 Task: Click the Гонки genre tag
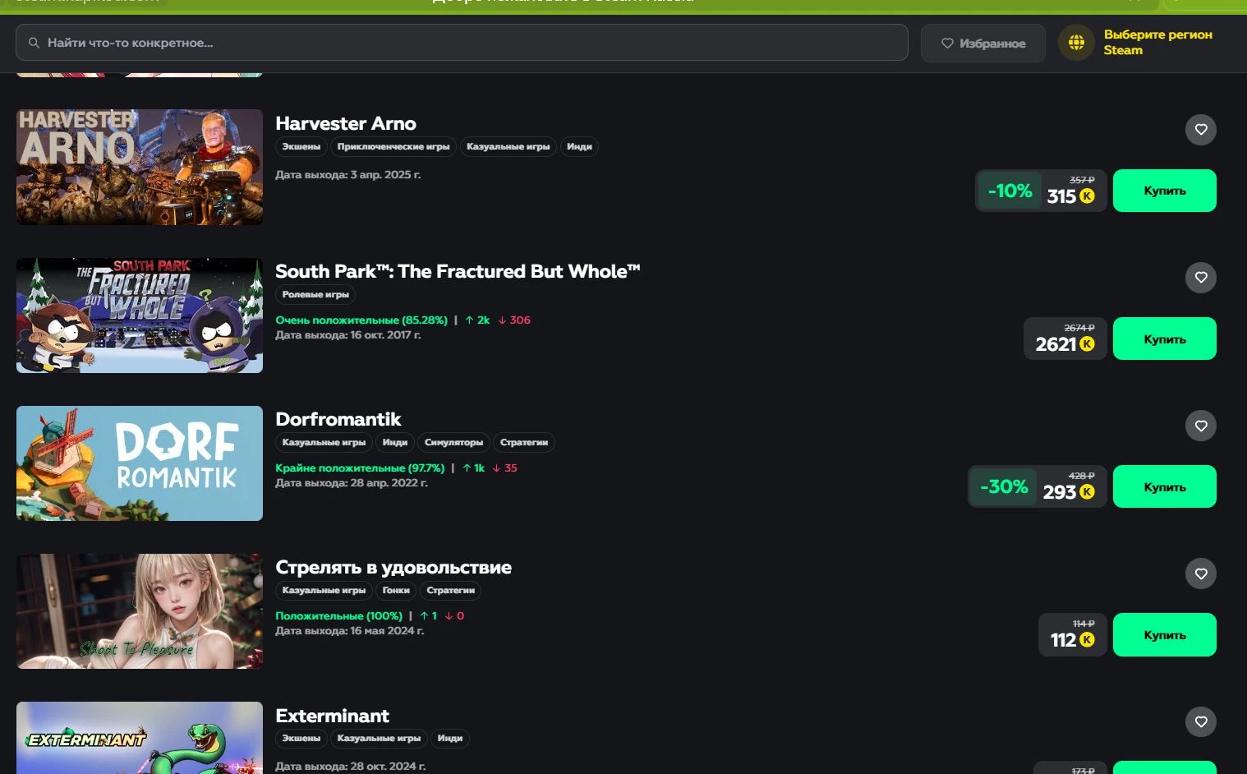pos(396,591)
